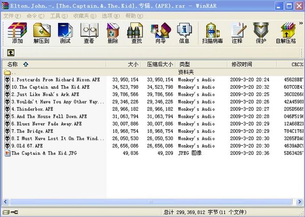305x217 pixels.
Task: Maximize the WinRAR window
Action: click(x=289, y=6)
